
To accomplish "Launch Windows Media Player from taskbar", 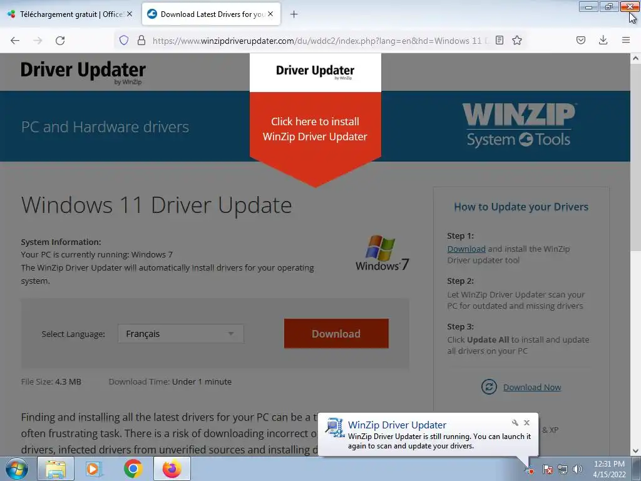I will [x=94, y=468].
